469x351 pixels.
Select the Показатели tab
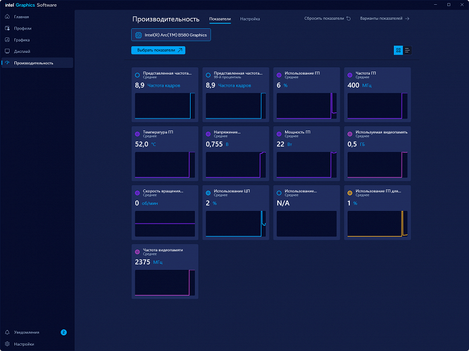(x=220, y=19)
